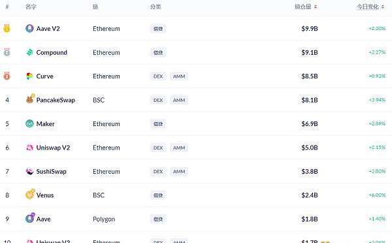This screenshot has height=243, width=392.
Task: Click the Compound green logo icon
Action: click(x=29, y=52)
